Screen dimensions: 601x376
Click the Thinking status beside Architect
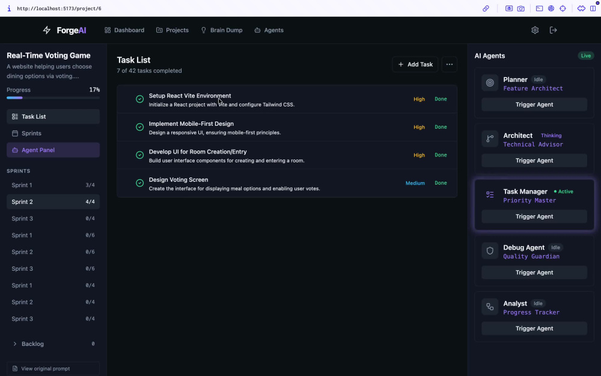pyautogui.click(x=551, y=135)
